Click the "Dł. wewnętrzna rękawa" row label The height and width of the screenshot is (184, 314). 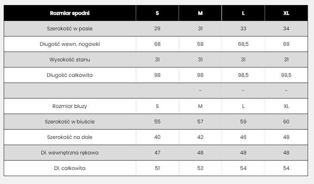pos(70,153)
